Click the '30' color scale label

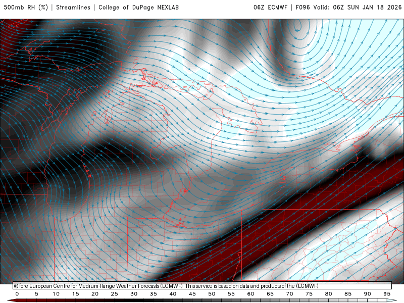134,294
